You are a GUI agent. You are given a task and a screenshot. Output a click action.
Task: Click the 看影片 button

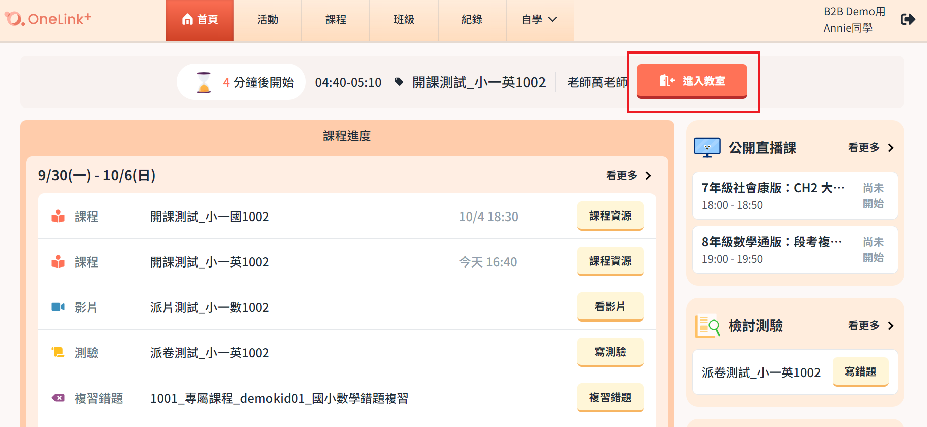tap(611, 307)
